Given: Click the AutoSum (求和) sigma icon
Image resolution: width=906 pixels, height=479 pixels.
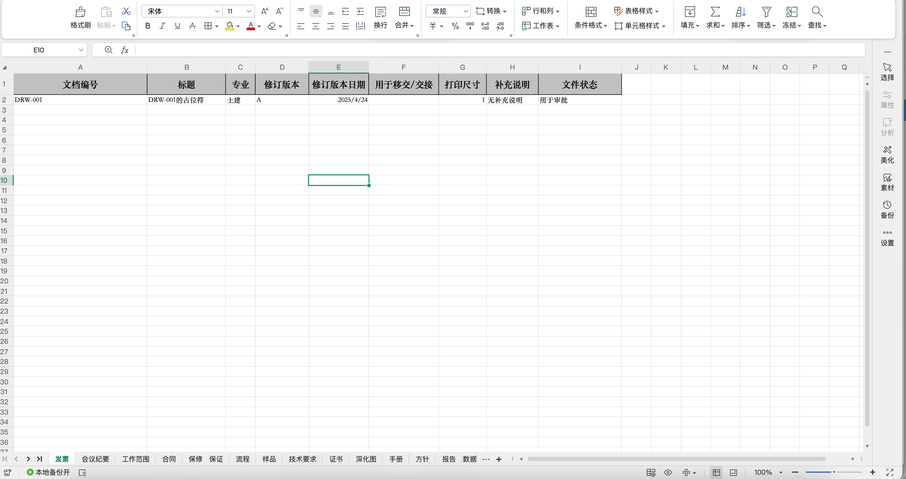Looking at the screenshot, I should pos(715,12).
